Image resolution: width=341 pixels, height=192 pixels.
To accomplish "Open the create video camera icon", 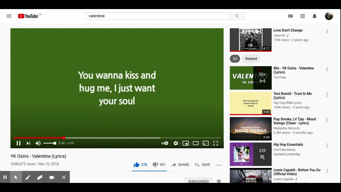I will coord(291,16).
